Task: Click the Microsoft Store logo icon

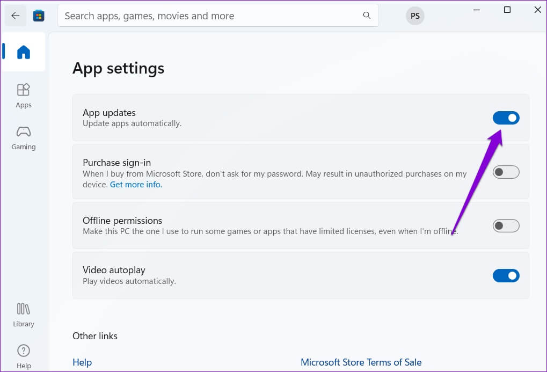Action: (39, 16)
